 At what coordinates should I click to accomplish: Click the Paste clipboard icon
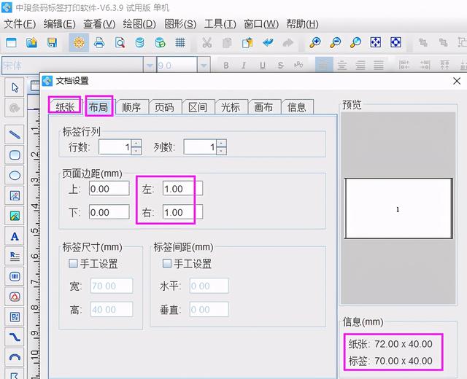(247, 42)
